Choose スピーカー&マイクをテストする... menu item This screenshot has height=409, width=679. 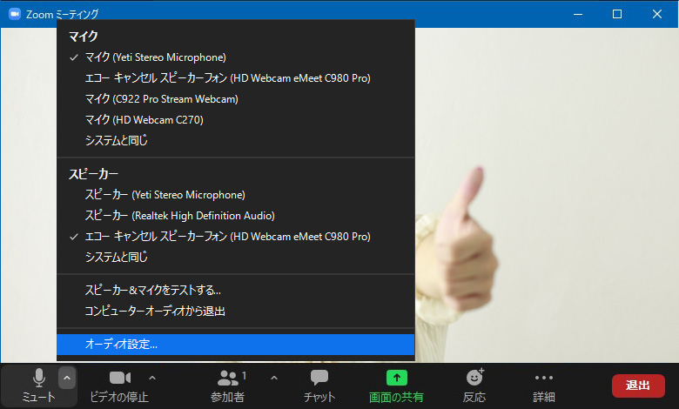[x=152, y=290]
